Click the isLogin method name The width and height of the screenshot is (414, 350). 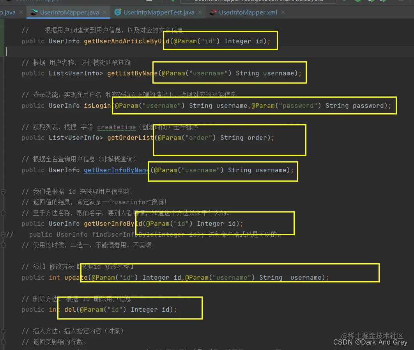coord(97,106)
